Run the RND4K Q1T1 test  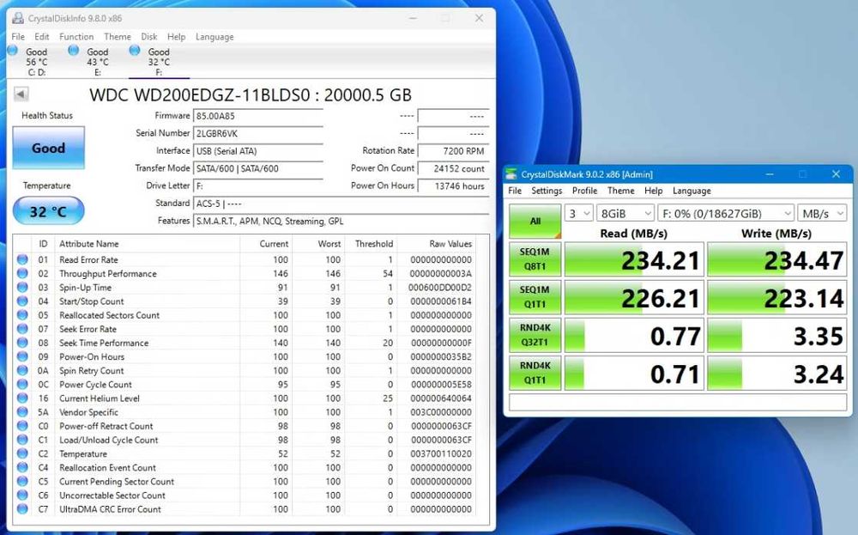535,373
